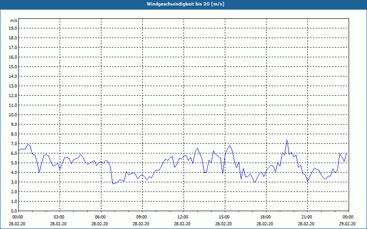Click the "03:00" time label

58,217
